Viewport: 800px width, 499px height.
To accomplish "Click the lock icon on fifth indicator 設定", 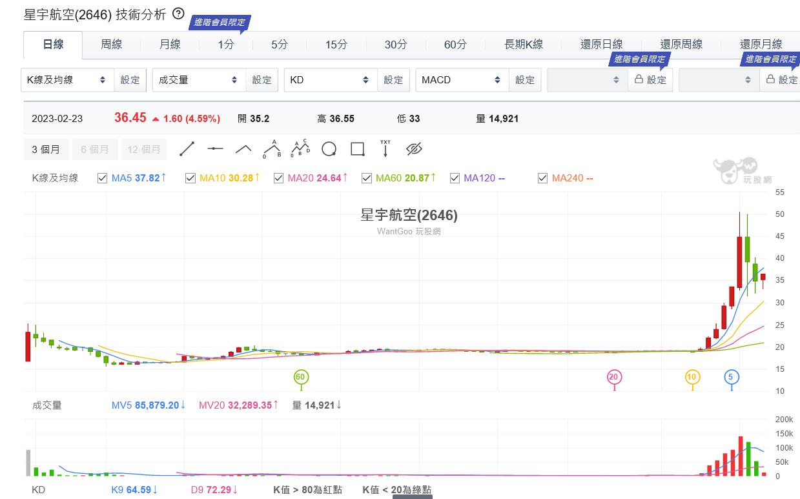I will [639, 79].
